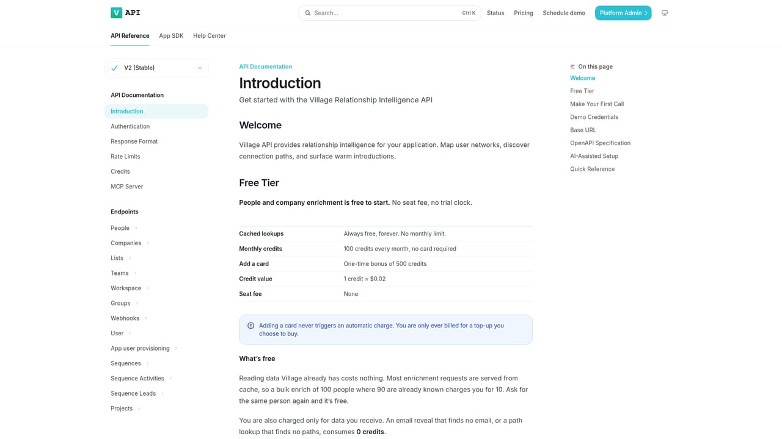
Task: Open Credits in the sidebar
Action: pyautogui.click(x=156, y=171)
